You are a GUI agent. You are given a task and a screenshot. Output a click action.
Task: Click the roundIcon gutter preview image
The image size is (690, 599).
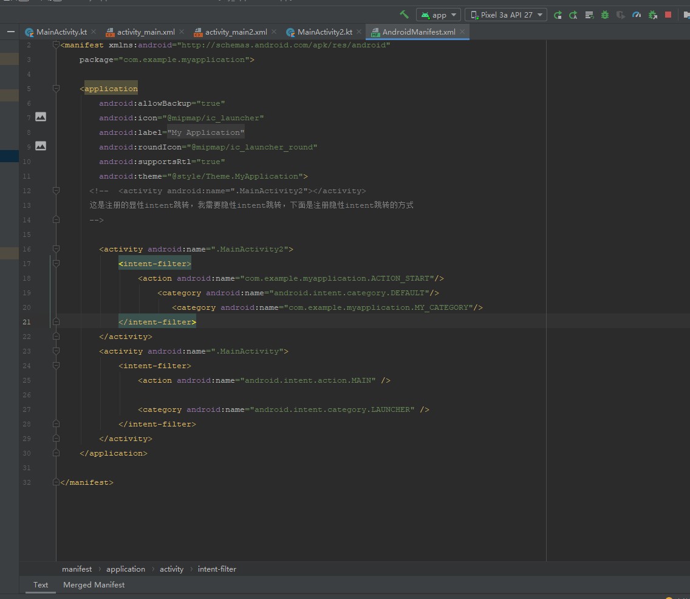point(41,146)
